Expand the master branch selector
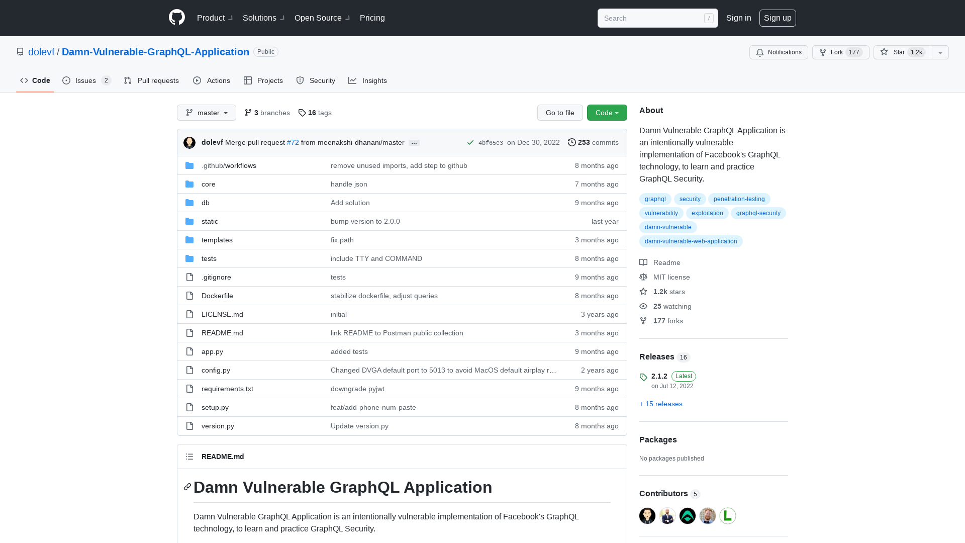The height and width of the screenshot is (543, 965). click(207, 113)
